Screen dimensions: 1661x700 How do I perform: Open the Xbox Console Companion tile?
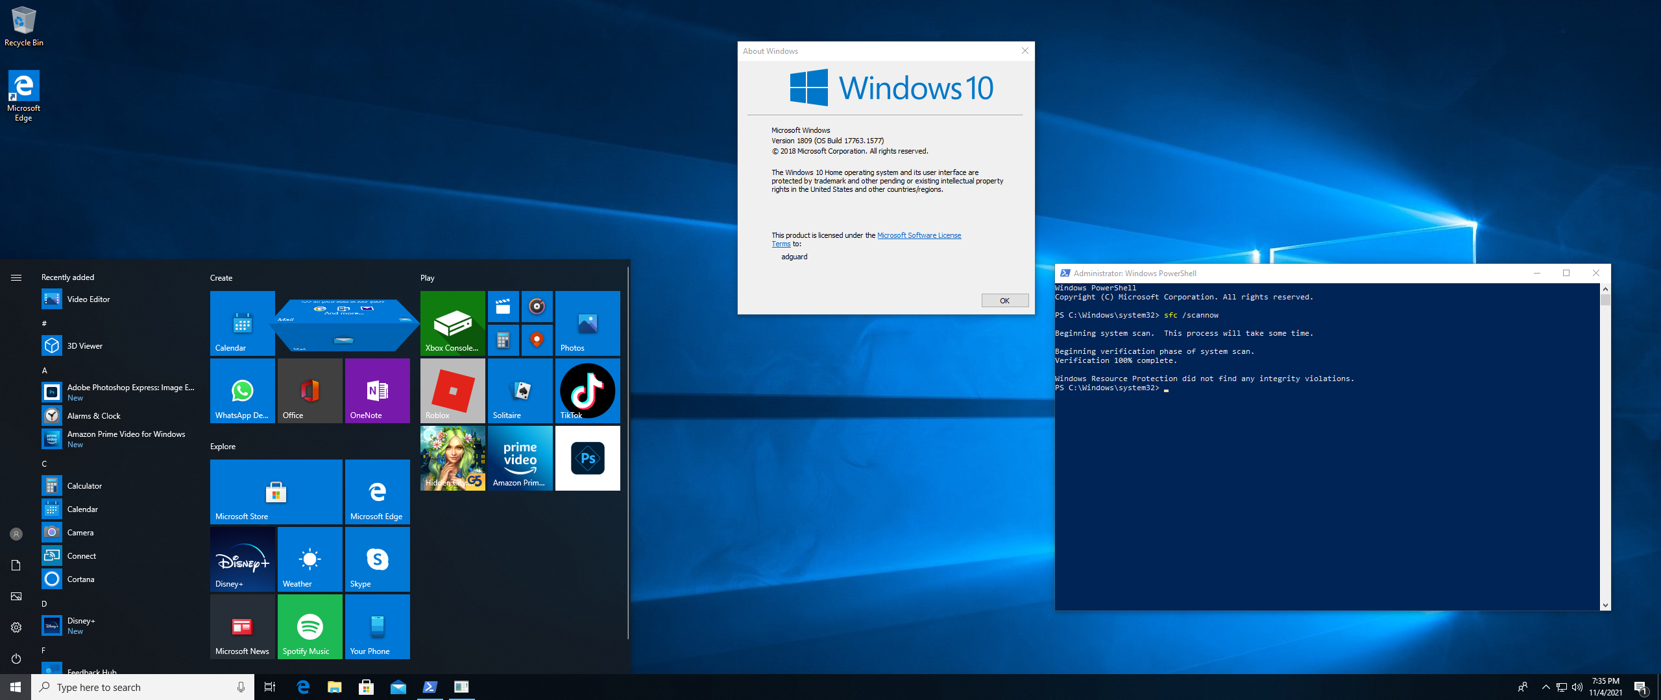tap(452, 323)
